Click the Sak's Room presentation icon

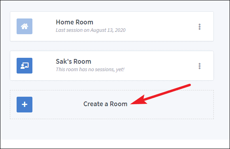coord(25,66)
